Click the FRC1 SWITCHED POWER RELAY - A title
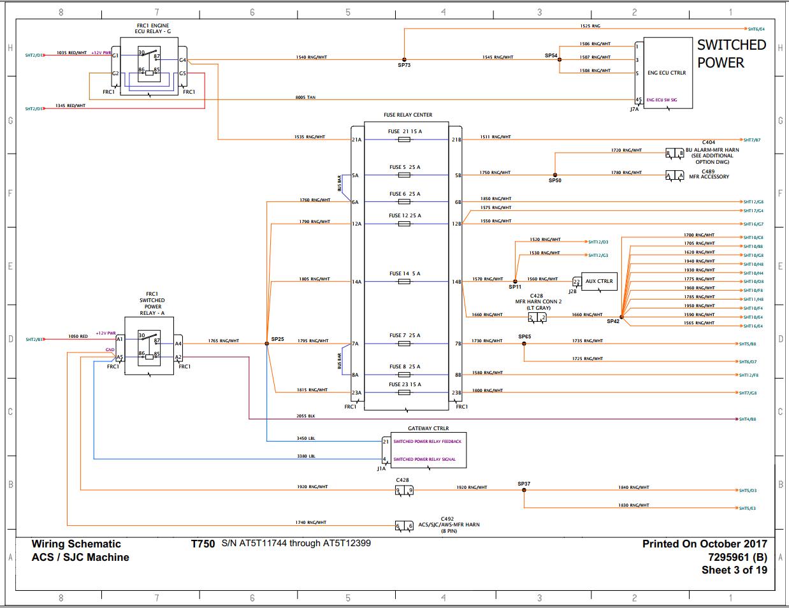 (152, 303)
